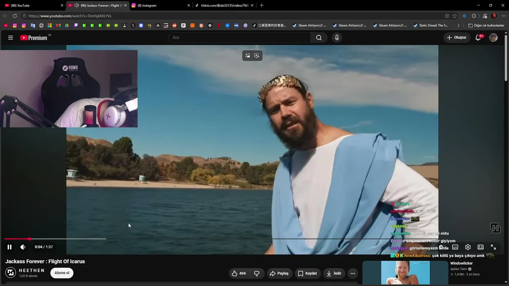This screenshot has height=286, width=509.
Task: Open the YouTube account avatar menu
Action: [x=493, y=38]
